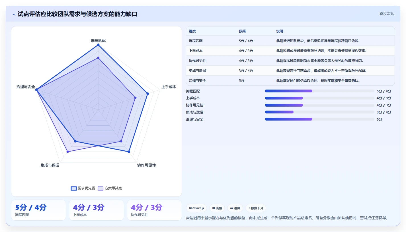The image size is (406, 232).
Task: Click the 方案甲试点 legend color box
Action: [x=101, y=188]
